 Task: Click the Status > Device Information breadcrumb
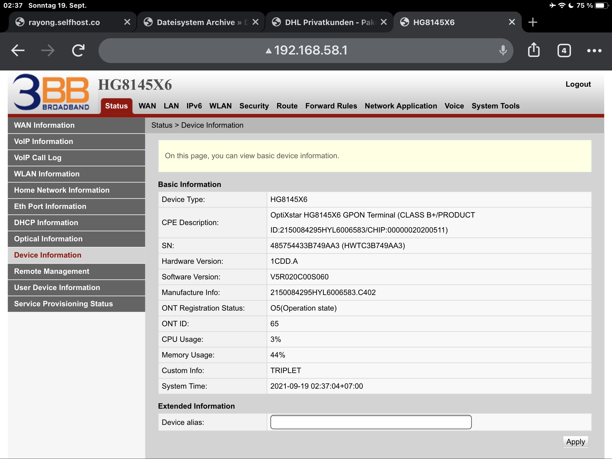[197, 125]
